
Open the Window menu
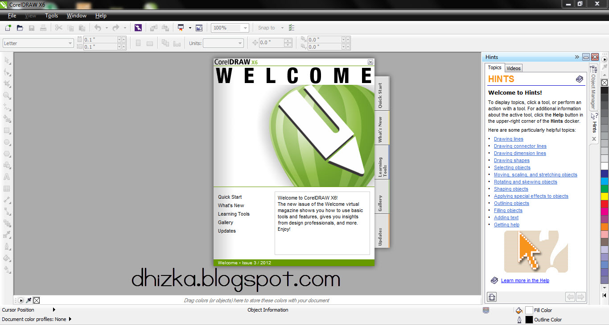tap(77, 16)
